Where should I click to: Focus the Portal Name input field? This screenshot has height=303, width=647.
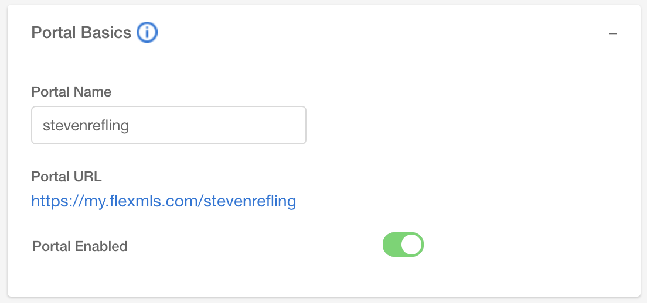[169, 125]
